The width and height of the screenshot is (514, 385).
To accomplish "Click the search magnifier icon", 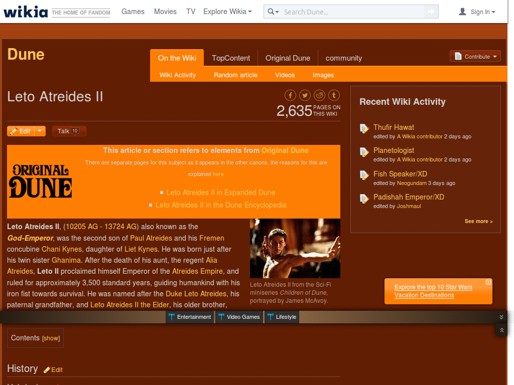I will click(271, 12).
